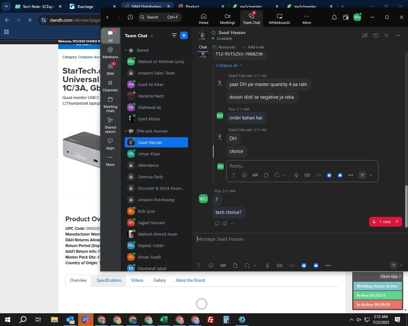Screen dimensions: 408x326
Task: Open Zoom notifications bell
Action: tap(334, 17)
